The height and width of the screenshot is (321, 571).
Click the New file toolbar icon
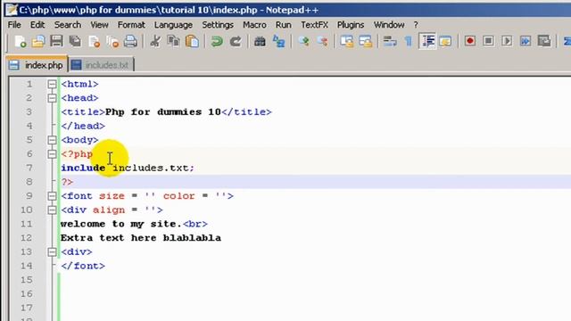point(21,42)
